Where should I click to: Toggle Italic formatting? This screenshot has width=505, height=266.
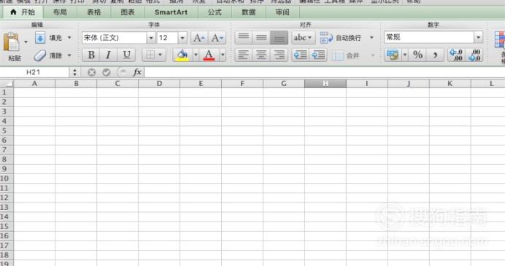109,55
